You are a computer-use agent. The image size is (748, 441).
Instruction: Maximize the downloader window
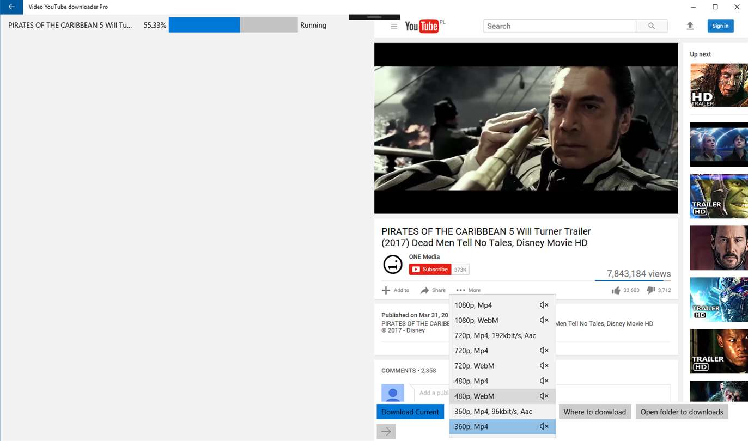tap(715, 7)
